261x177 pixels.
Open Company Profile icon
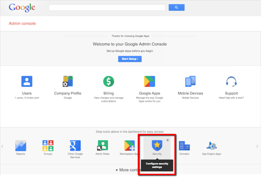[68, 81]
